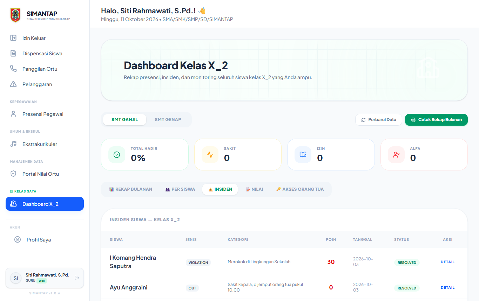The width and height of the screenshot is (479, 301).
Task: Click the SI user avatar
Action: point(16,278)
